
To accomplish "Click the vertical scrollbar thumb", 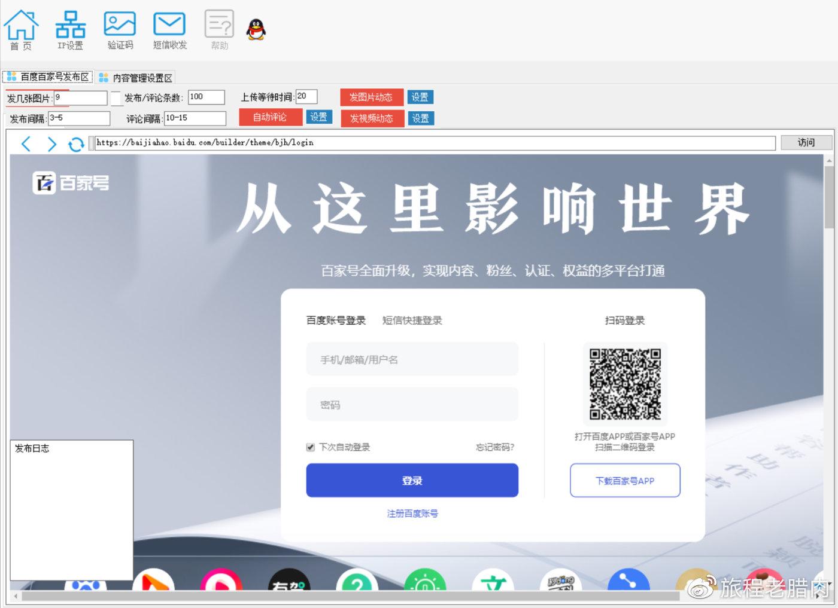I will pos(829,197).
